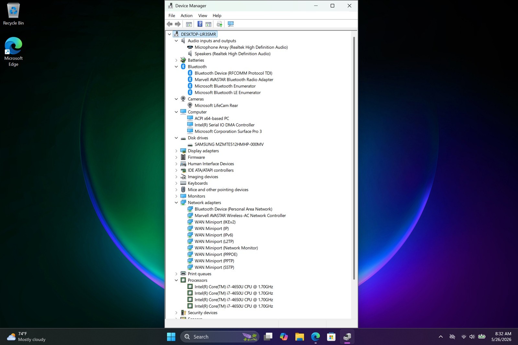Collapse the Audio inputs and outputs category
The image size is (518, 345).
pyautogui.click(x=176, y=41)
